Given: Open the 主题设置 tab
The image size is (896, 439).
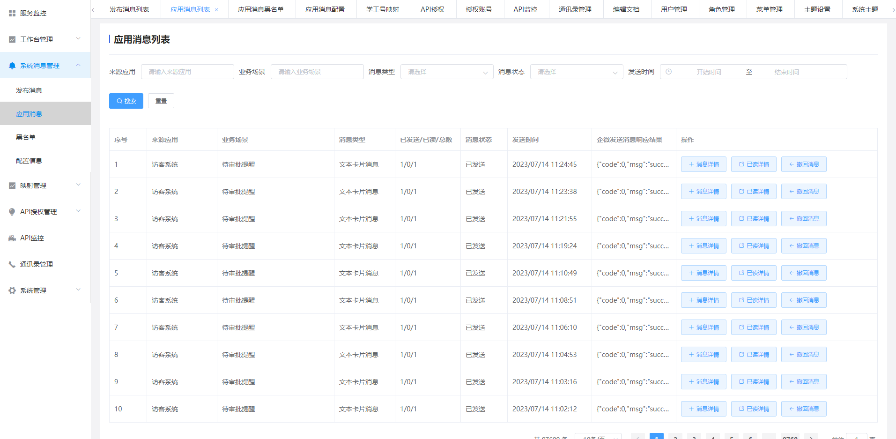Looking at the screenshot, I should [x=817, y=9].
